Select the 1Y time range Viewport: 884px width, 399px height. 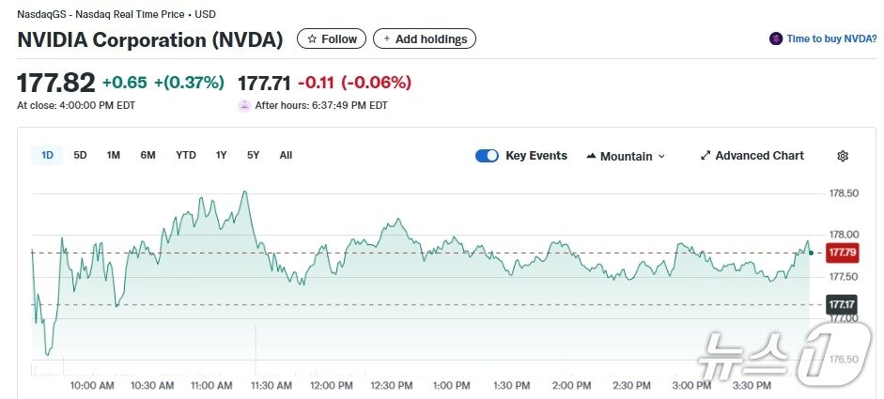click(221, 156)
